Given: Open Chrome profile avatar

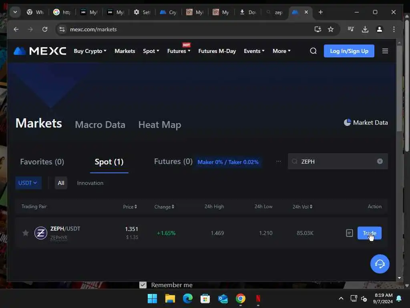Looking at the screenshot, I should [380, 29].
